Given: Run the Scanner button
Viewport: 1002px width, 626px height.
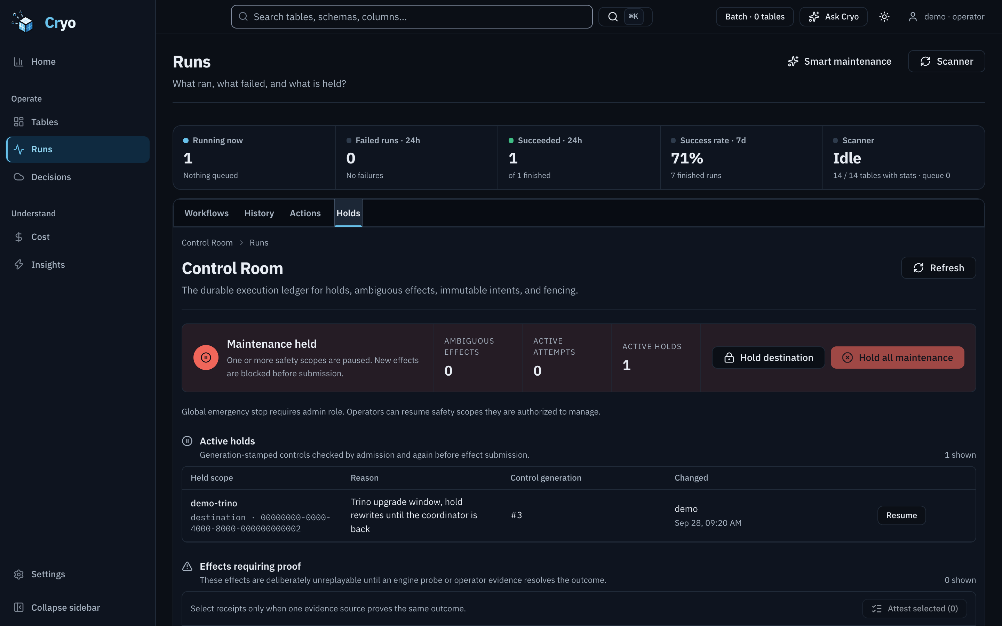Looking at the screenshot, I should click(x=947, y=61).
